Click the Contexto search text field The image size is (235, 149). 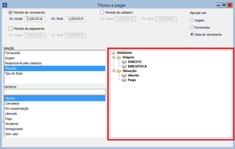coord(54,92)
